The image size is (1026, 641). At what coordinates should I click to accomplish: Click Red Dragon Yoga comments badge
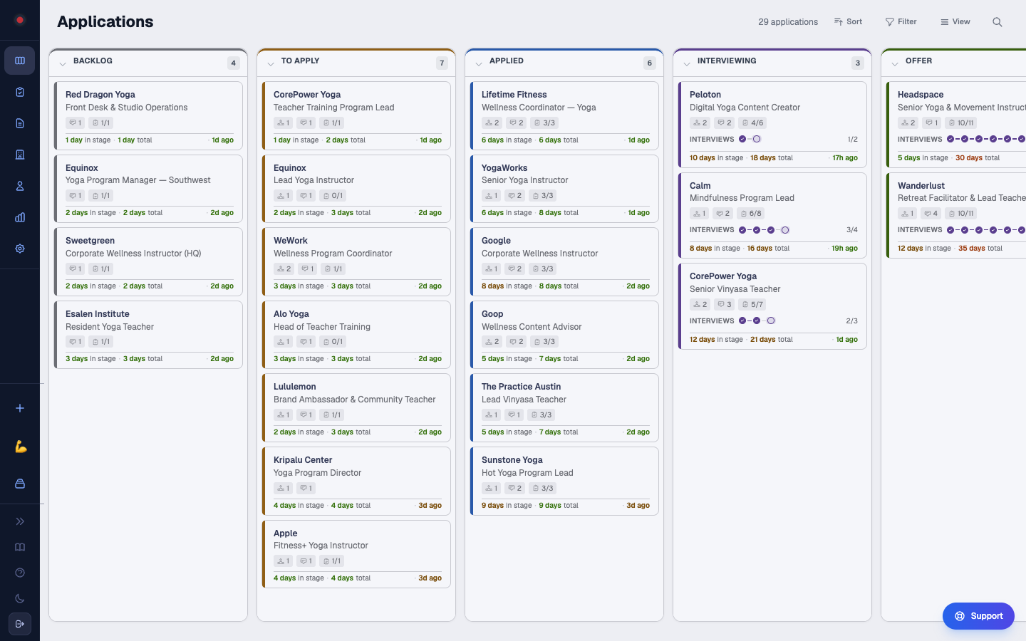point(75,123)
